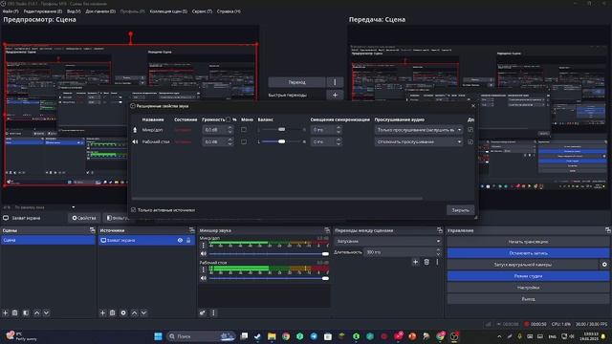Remove selected source with trash icon
Image resolution: width=612 pixels, height=344 pixels.
tap(113, 312)
